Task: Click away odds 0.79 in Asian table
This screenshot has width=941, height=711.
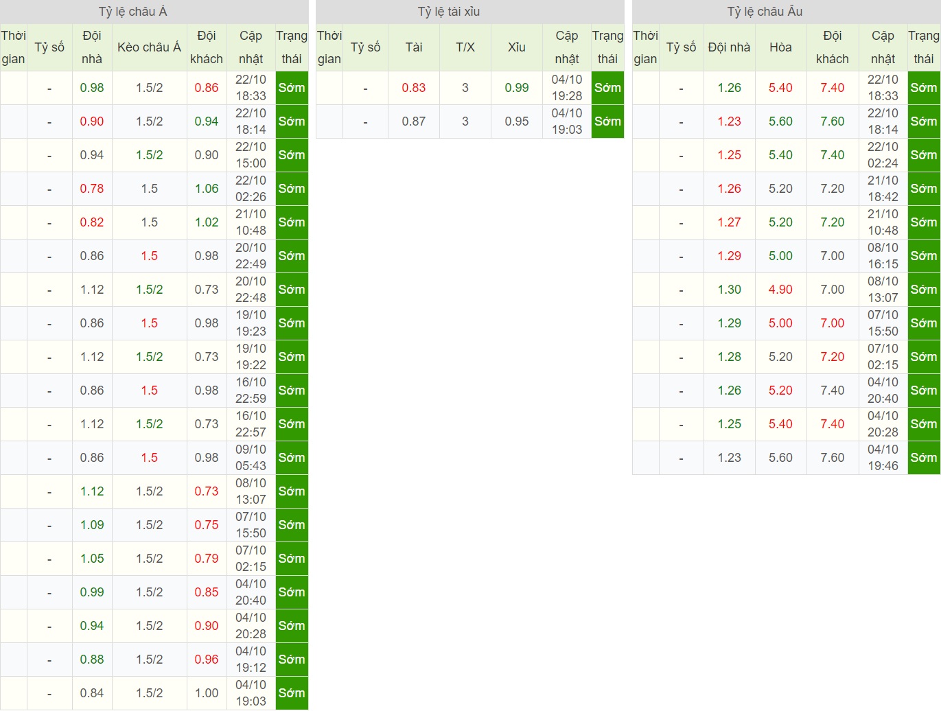Action: tap(207, 559)
